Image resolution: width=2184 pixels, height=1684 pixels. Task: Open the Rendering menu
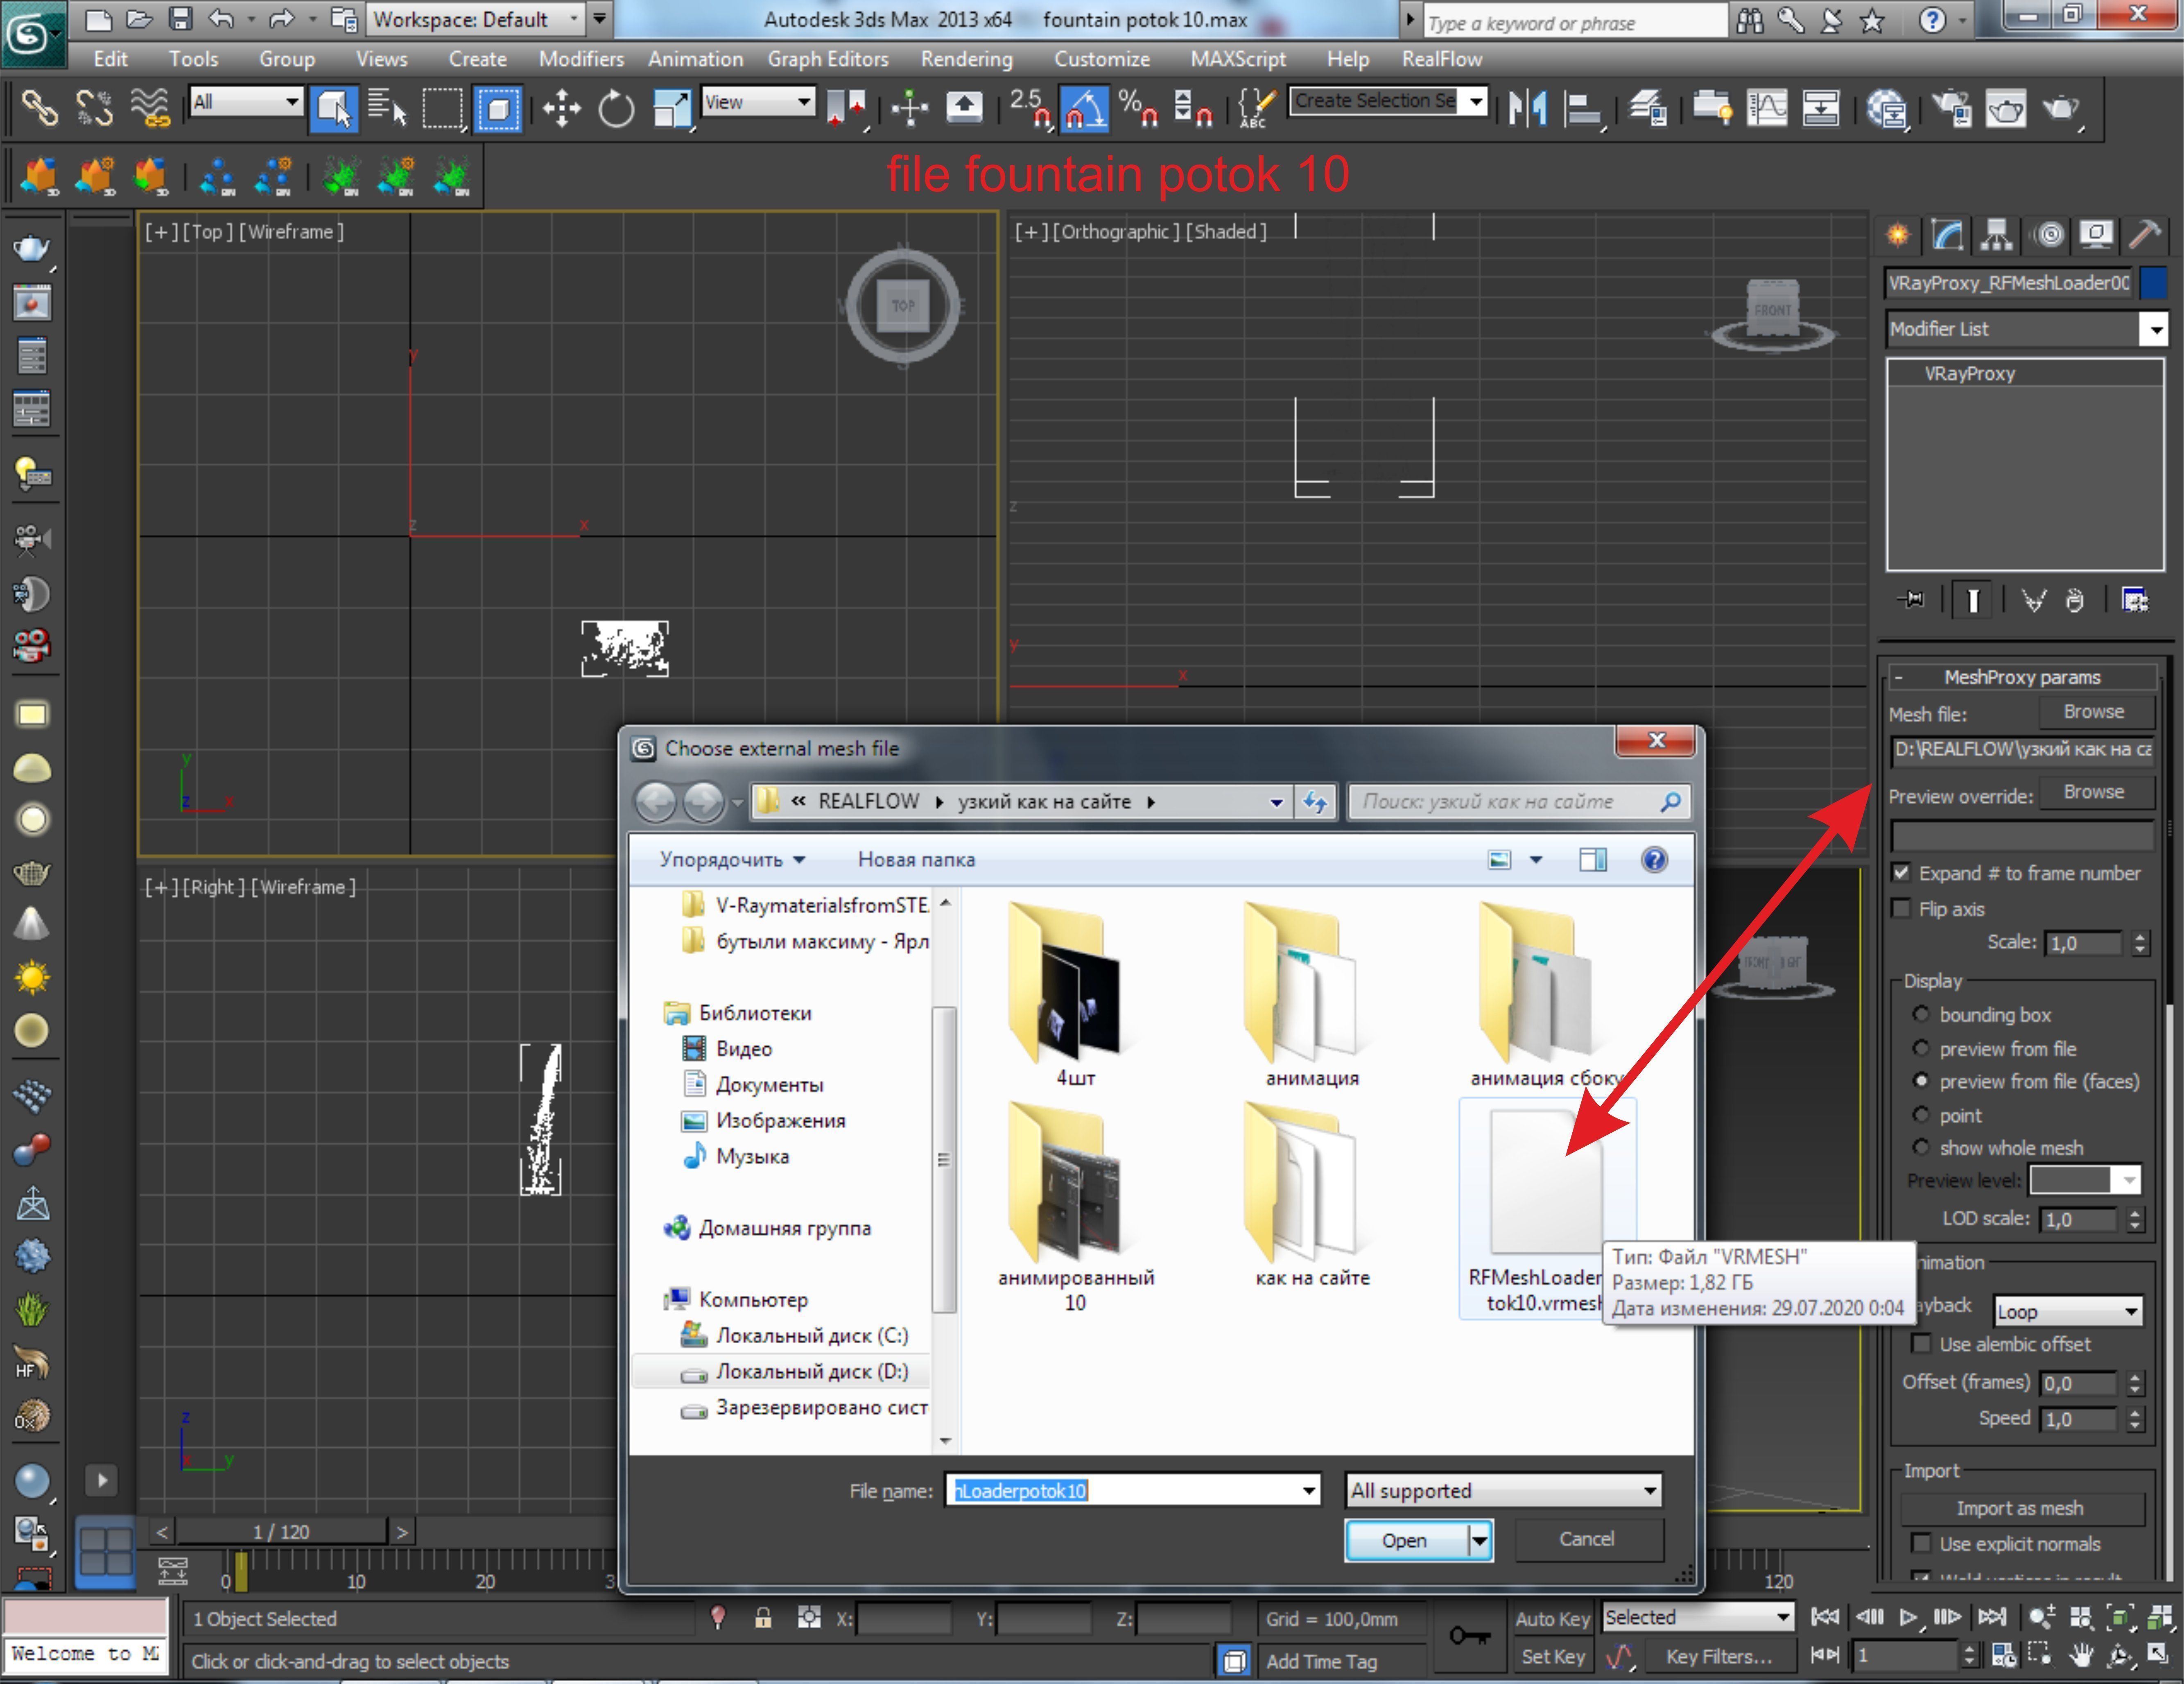965,59
